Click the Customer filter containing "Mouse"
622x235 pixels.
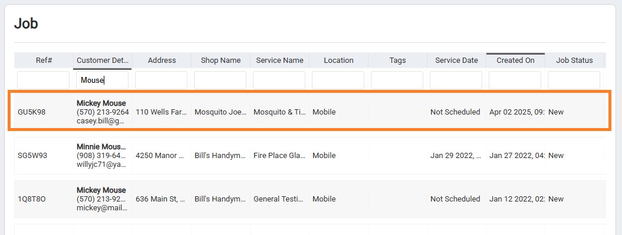(x=103, y=80)
